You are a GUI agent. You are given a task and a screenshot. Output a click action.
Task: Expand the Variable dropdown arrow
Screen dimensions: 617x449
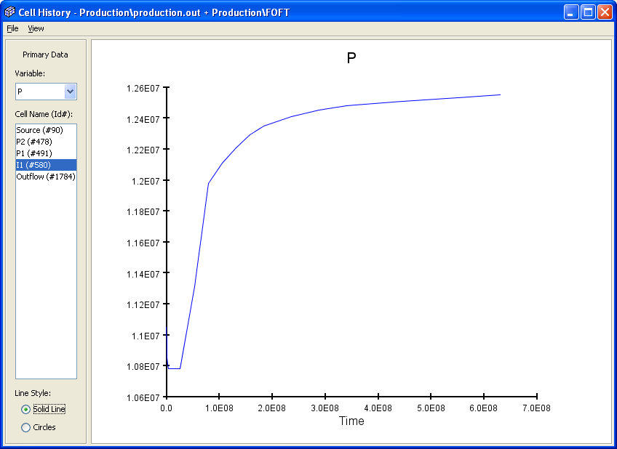(x=70, y=92)
